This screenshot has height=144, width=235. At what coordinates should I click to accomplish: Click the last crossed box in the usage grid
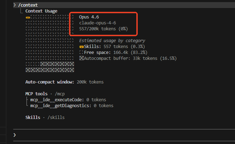(x=72, y=70)
